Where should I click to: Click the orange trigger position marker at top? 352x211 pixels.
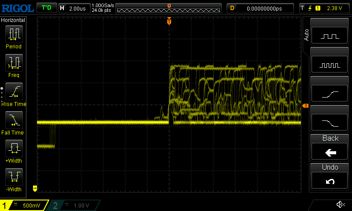click(x=169, y=21)
